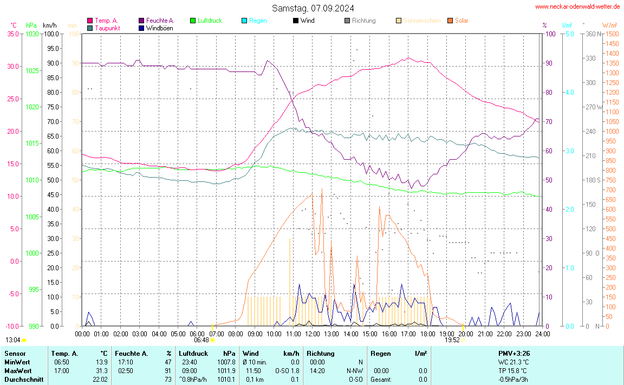The height and width of the screenshot is (385, 624).
Task: Click the MaxWert row label
Action: point(17,371)
